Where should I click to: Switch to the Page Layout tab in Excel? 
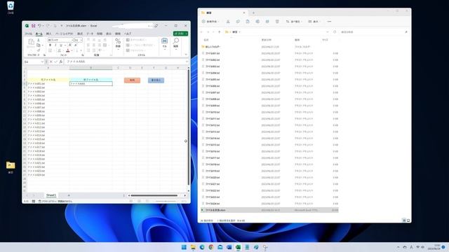pos(64,34)
